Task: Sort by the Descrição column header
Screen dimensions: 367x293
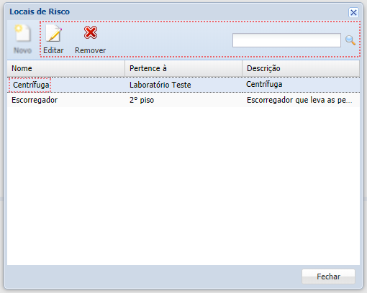Action: pyautogui.click(x=301, y=68)
